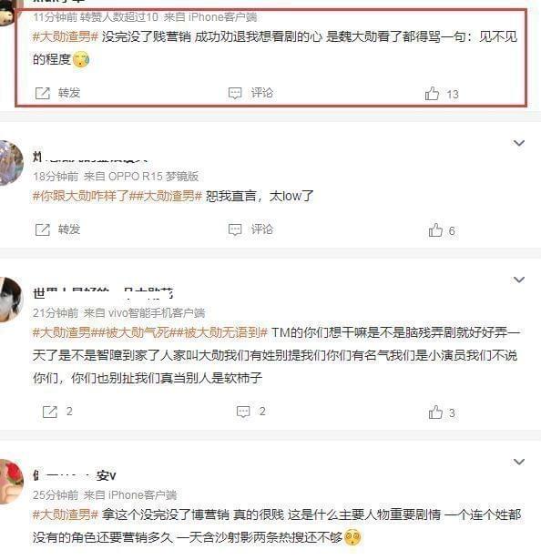Screen dimensions: 541x560
Task: Open the comment icon showing 2 replies
Action: click(x=251, y=412)
